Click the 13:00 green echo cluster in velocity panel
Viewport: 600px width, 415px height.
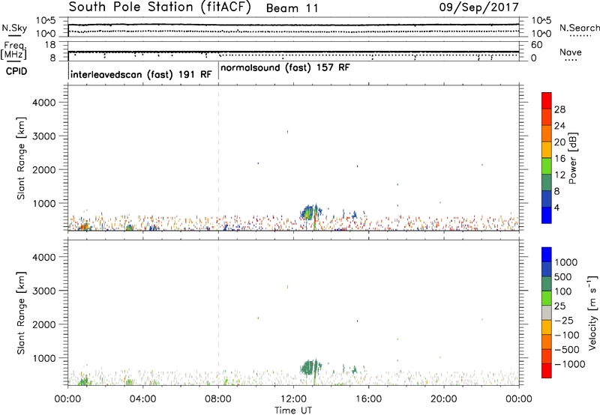point(310,368)
